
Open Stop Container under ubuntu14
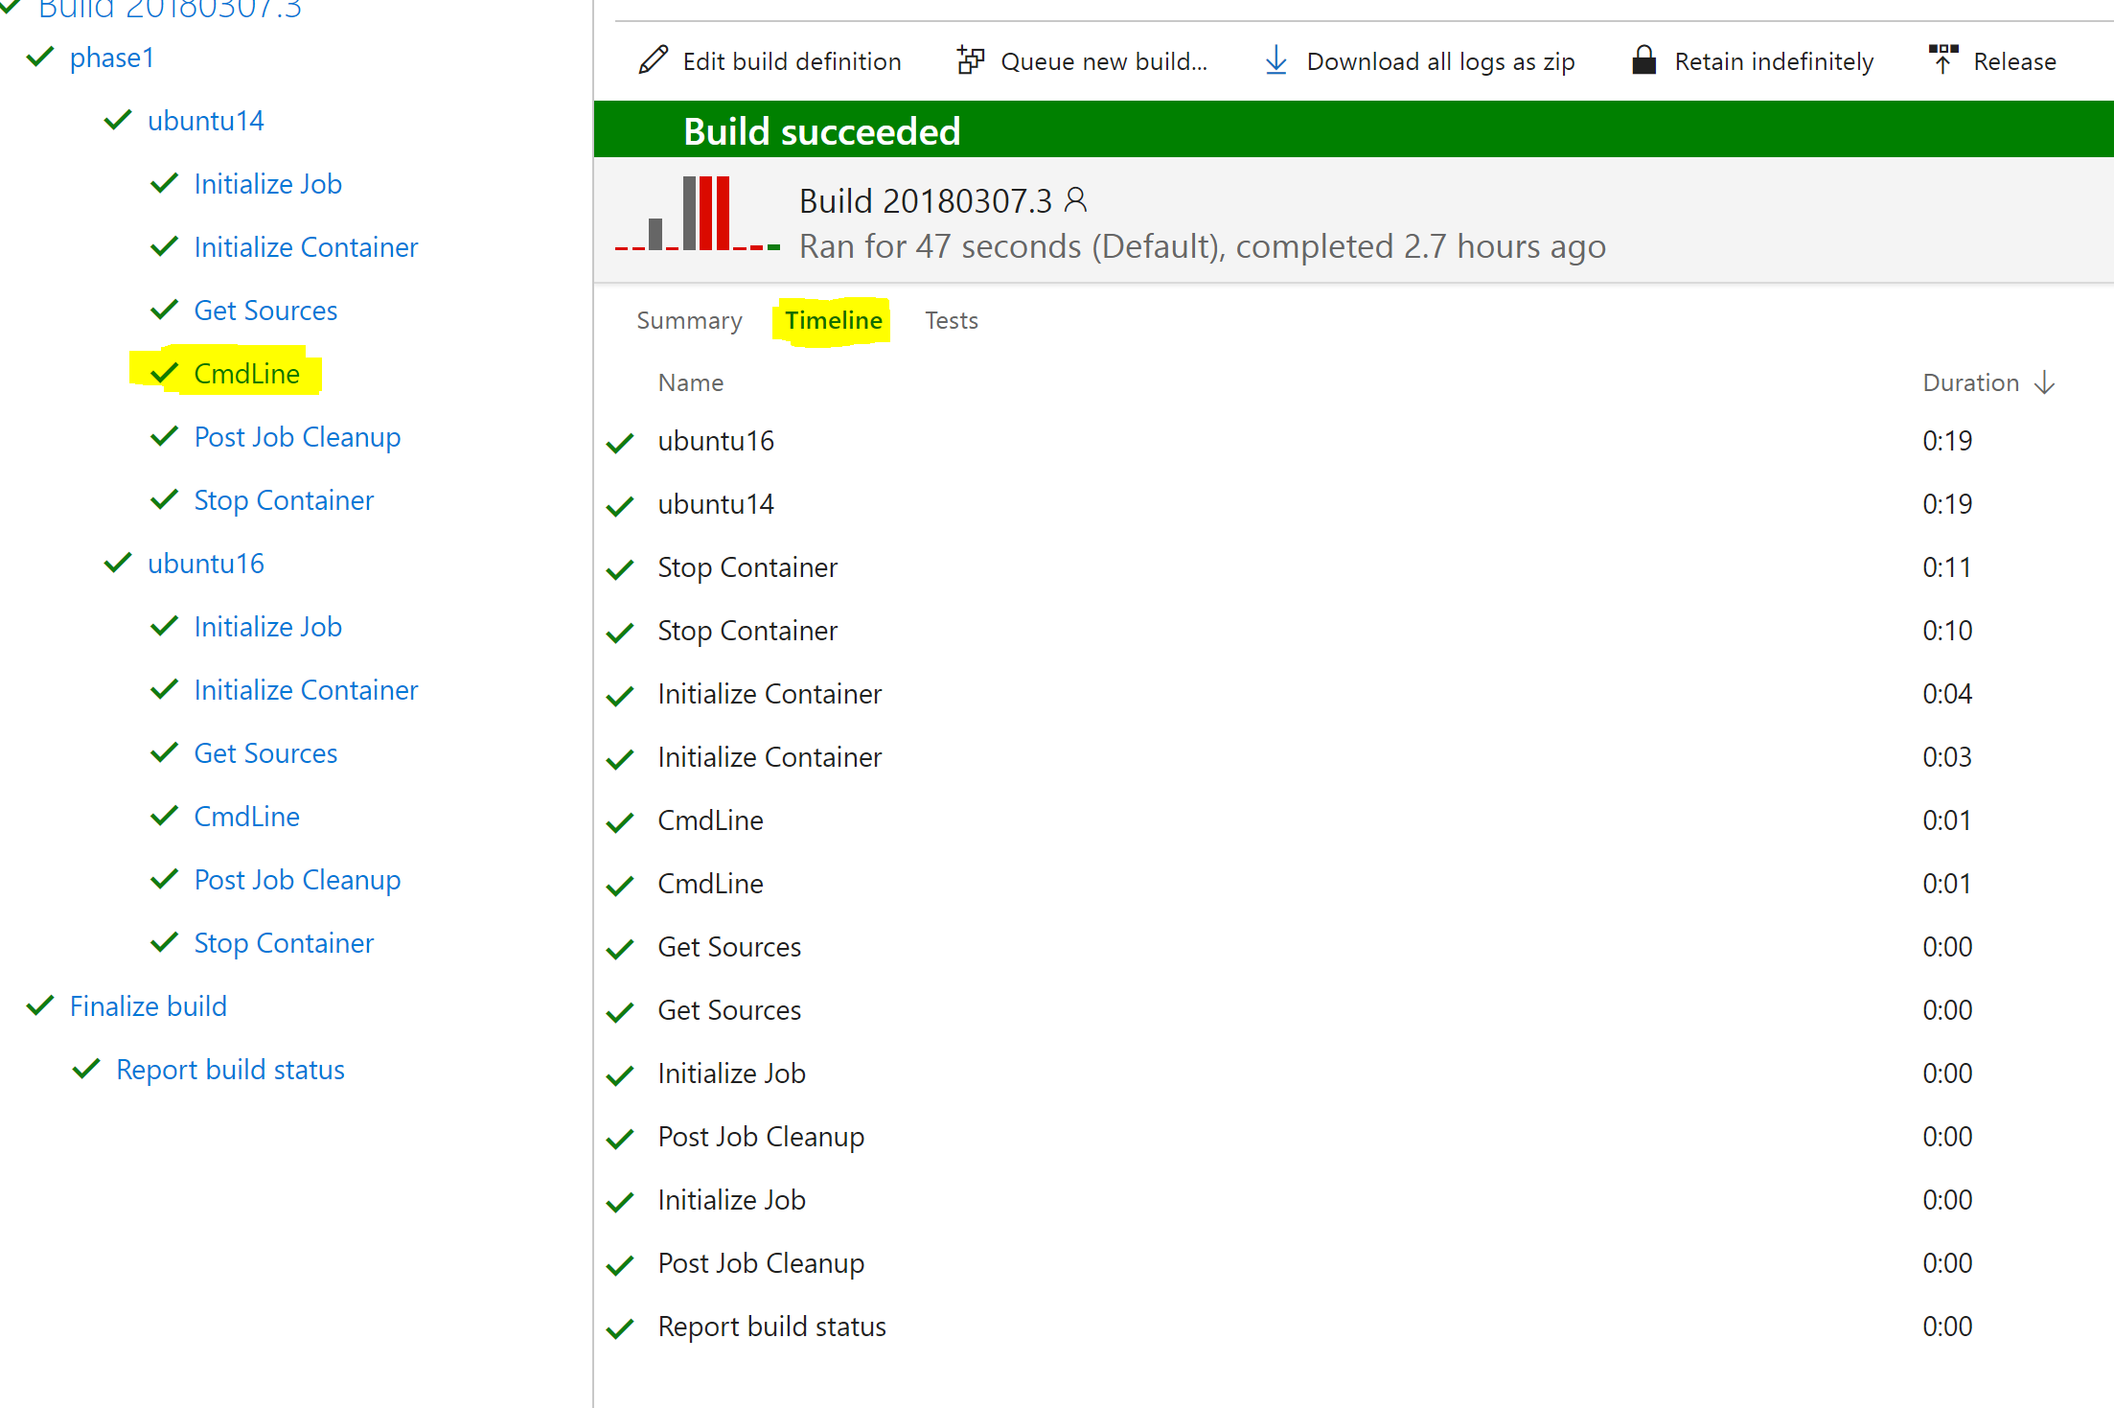(284, 499)
